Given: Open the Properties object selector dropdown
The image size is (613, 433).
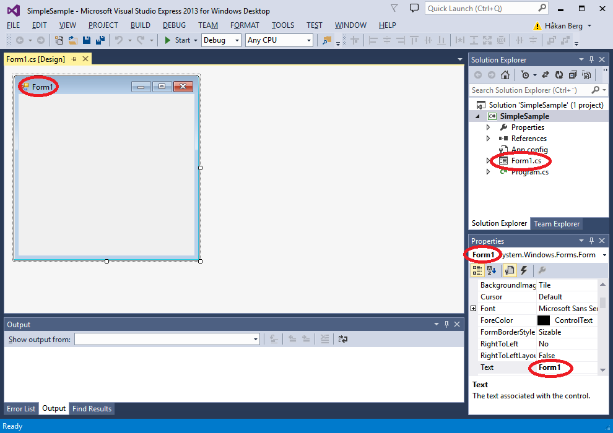Looking at the screenshot, I should pyautogui.click(x=604, y=255).
